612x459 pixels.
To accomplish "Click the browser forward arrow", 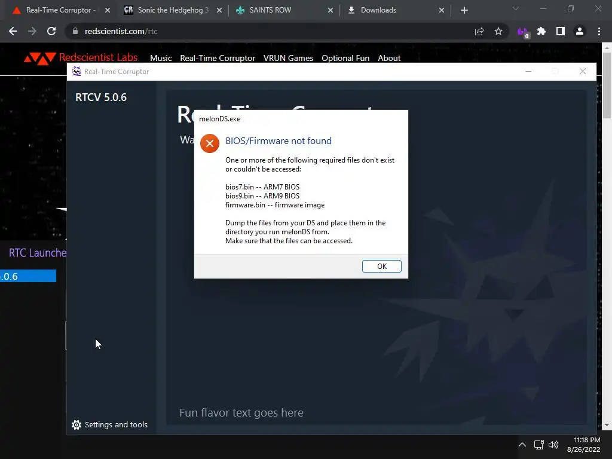I will point(32,31).
